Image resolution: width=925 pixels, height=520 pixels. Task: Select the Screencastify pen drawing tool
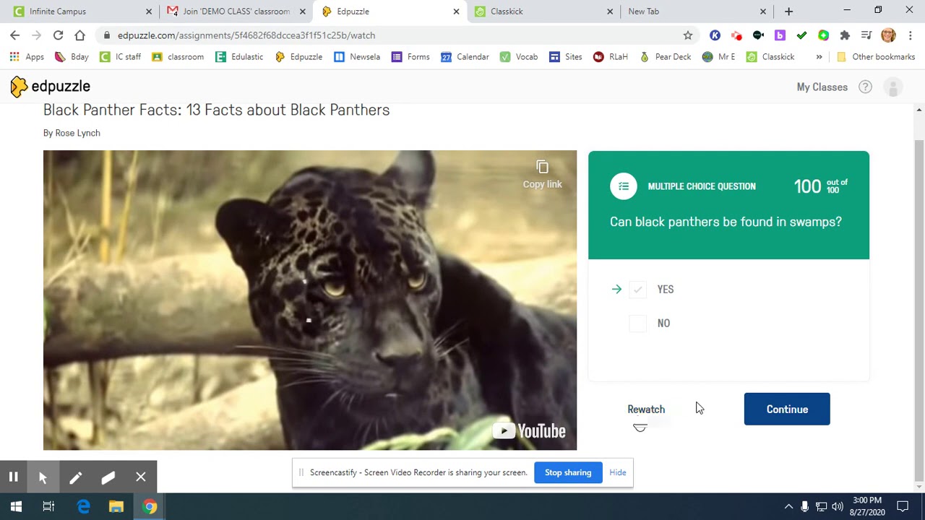[x=75, y=477]
